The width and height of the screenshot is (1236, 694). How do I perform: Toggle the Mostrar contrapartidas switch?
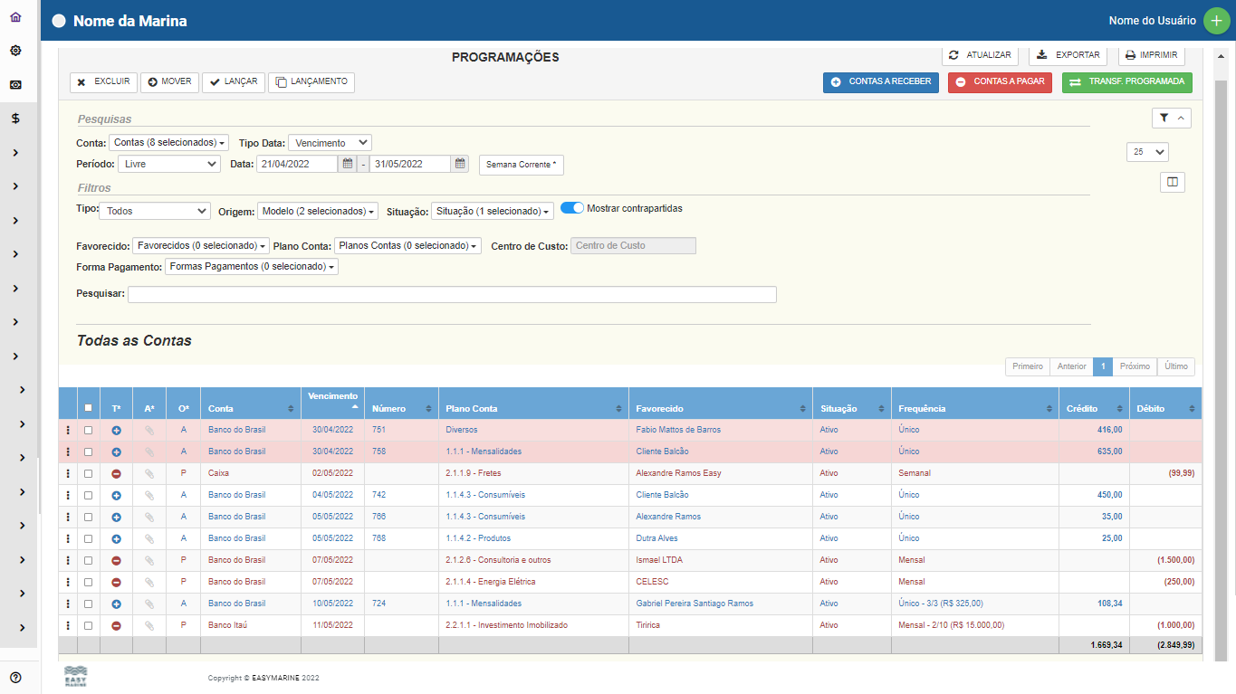tap(572, 208)
